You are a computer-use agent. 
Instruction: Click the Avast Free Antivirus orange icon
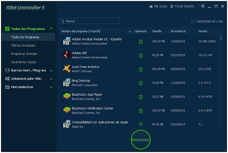click(x=67, y=69)
